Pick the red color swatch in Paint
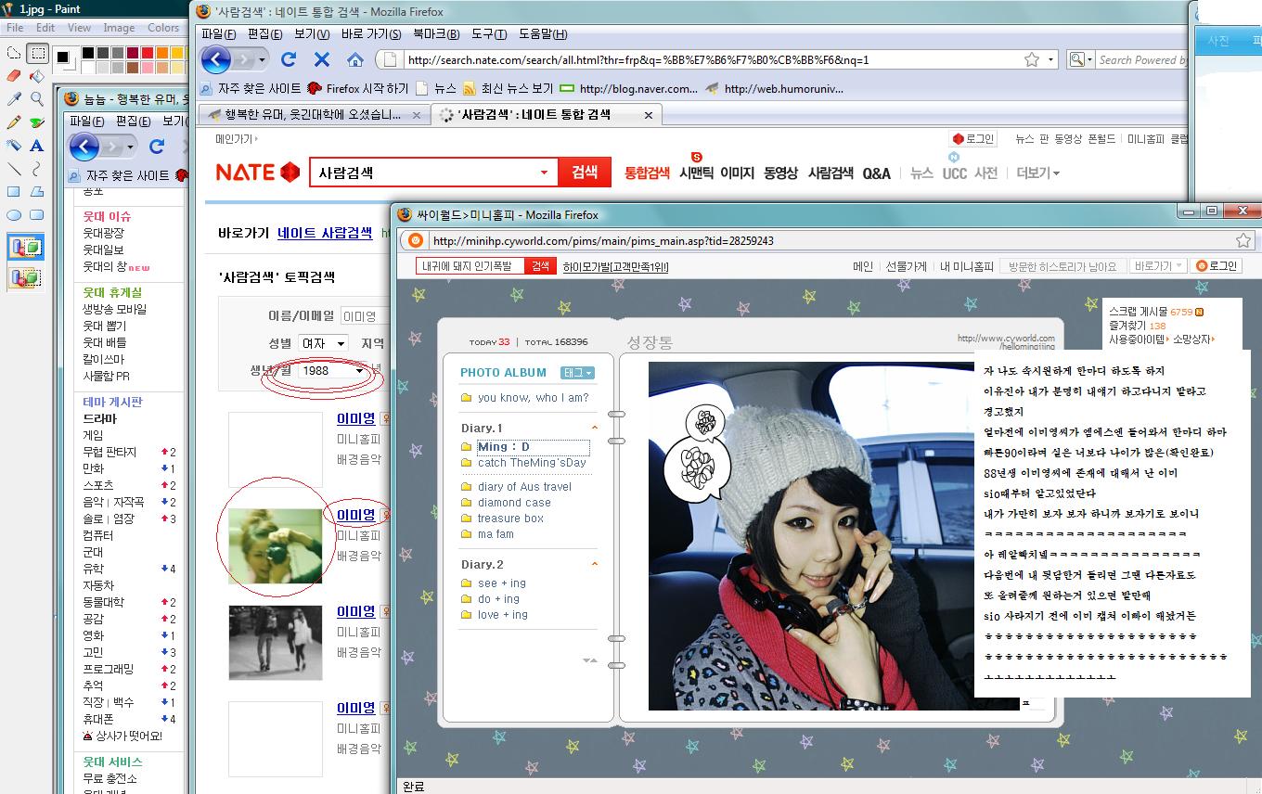Image resolution: width=1262 pixels, height=794 pixels. coord(148,53)
